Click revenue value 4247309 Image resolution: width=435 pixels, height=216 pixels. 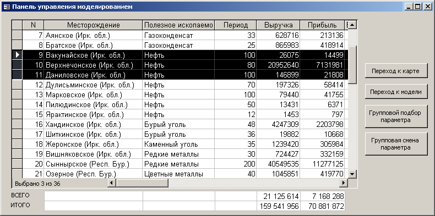tap(278, 124)
